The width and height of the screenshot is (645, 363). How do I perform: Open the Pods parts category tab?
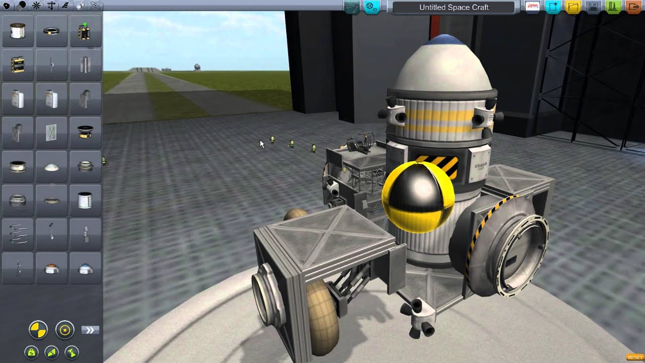tap(8, 6)
